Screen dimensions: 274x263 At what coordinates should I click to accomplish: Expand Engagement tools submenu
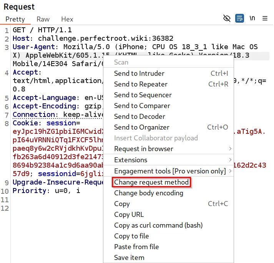point(170,171)
